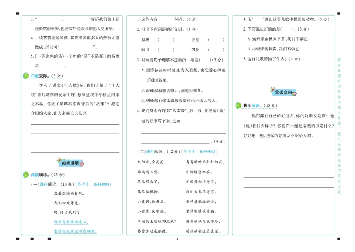Click the rhyme line 要靠劳动来创造
355x252 pixels.
pyautogui.click(x=153, y=231)
